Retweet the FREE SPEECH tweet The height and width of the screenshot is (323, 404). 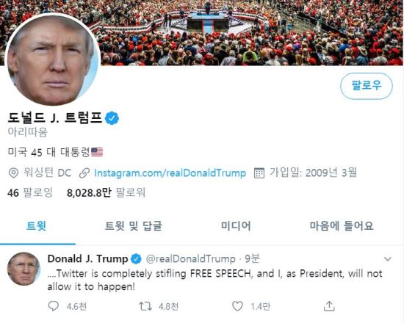point(145,306)
